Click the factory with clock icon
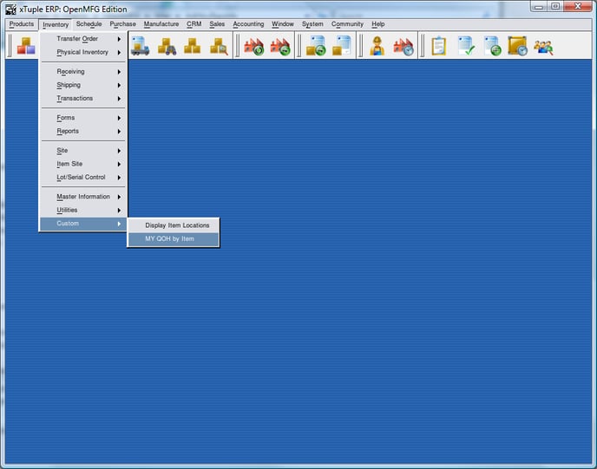This screenshot has width=597, height=469. tap(403, 46)
